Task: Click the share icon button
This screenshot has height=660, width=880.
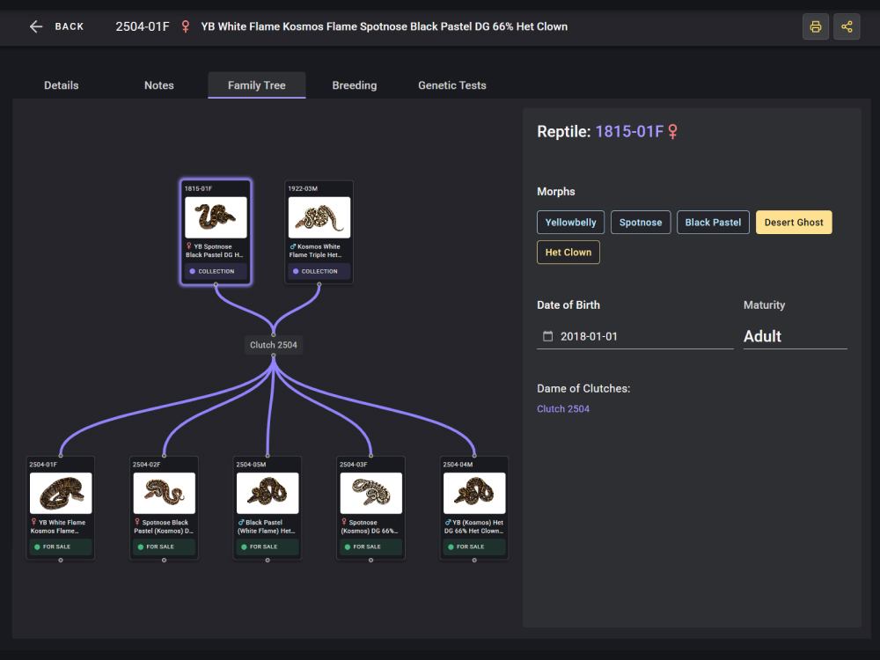Action: pyautogui.click(x=847, y=26)
